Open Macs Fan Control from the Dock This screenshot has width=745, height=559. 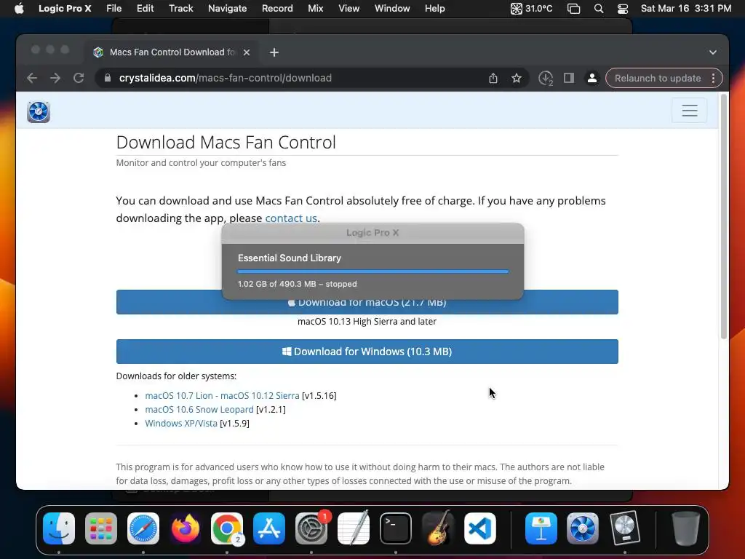click(x=583, y=528)
